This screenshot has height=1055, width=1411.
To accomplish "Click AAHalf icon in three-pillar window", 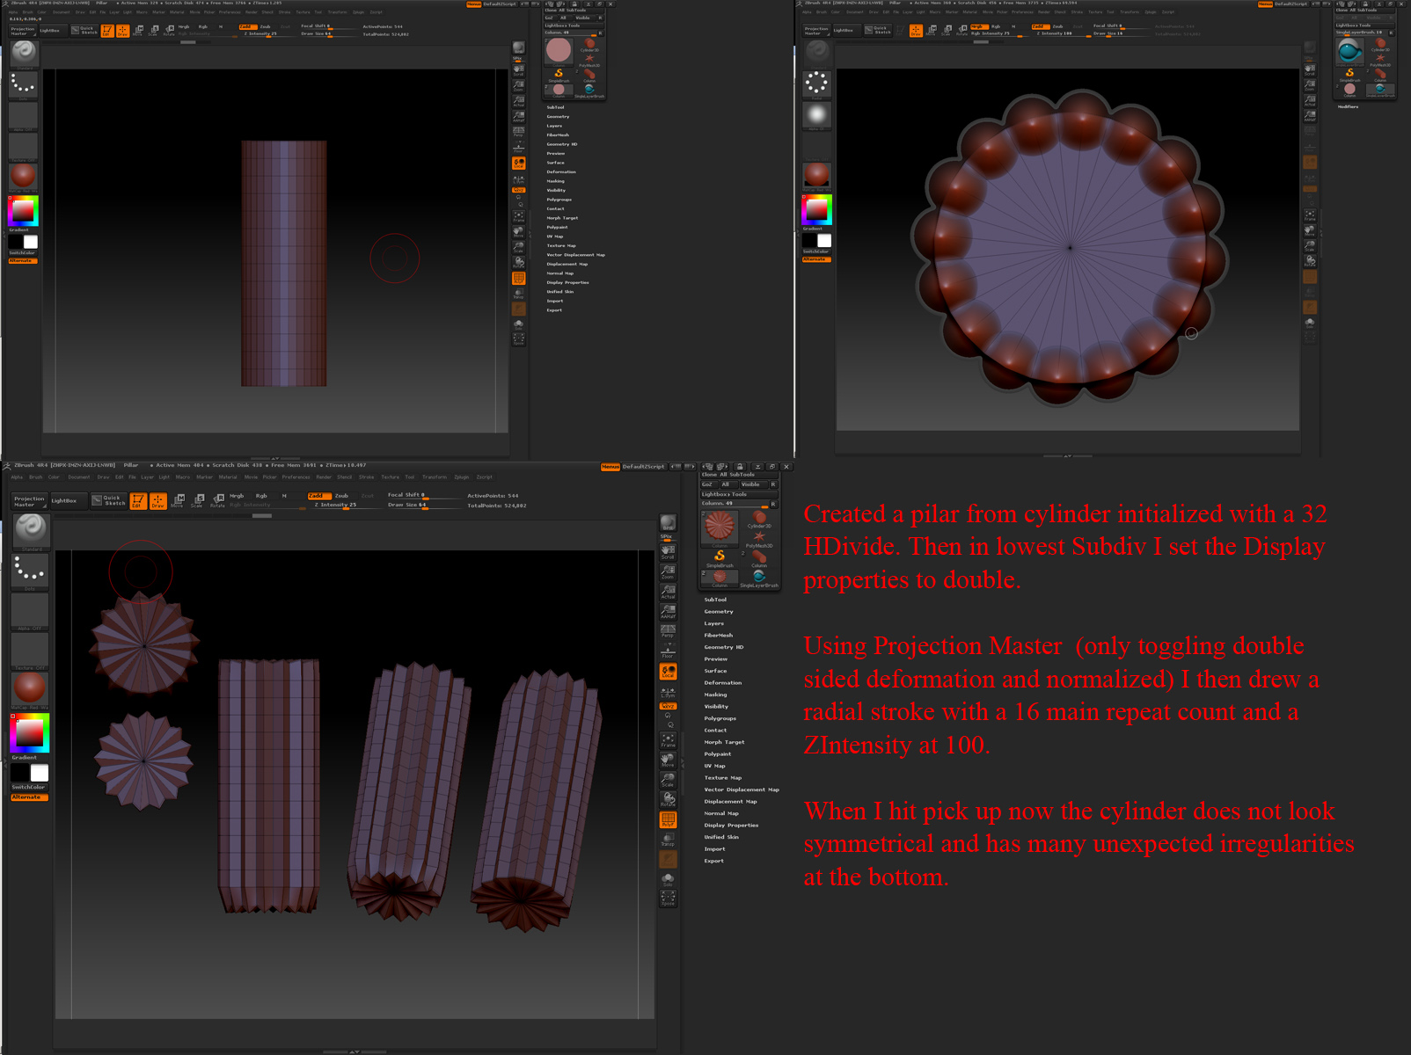I will [669, 612].
